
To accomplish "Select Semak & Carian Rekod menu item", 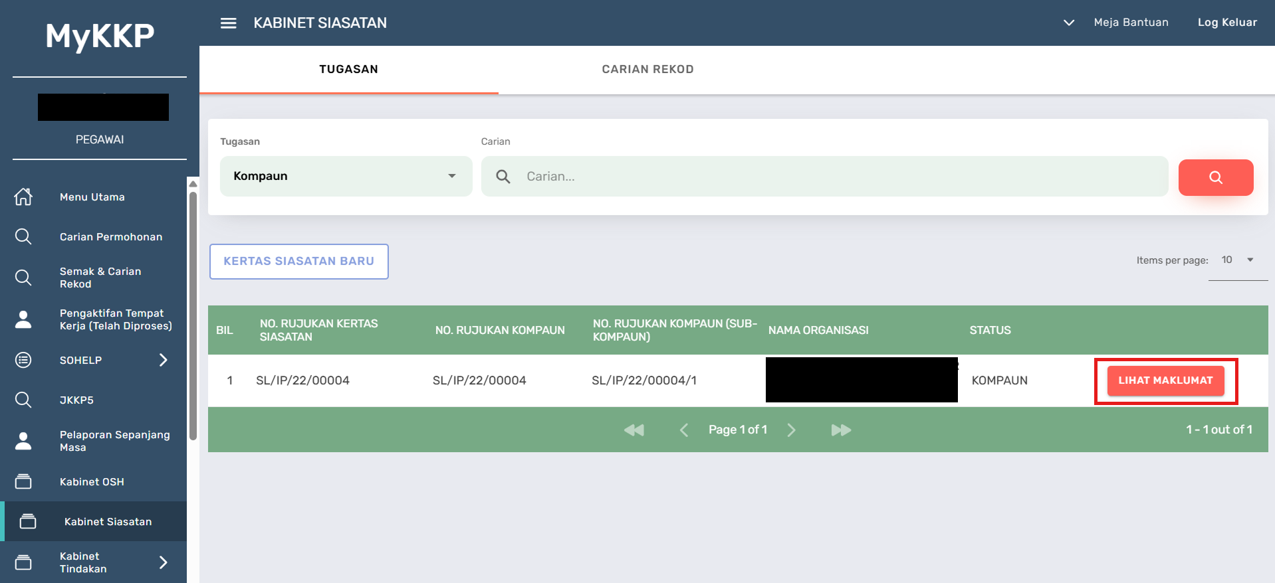I will click(x=100, y=278).
